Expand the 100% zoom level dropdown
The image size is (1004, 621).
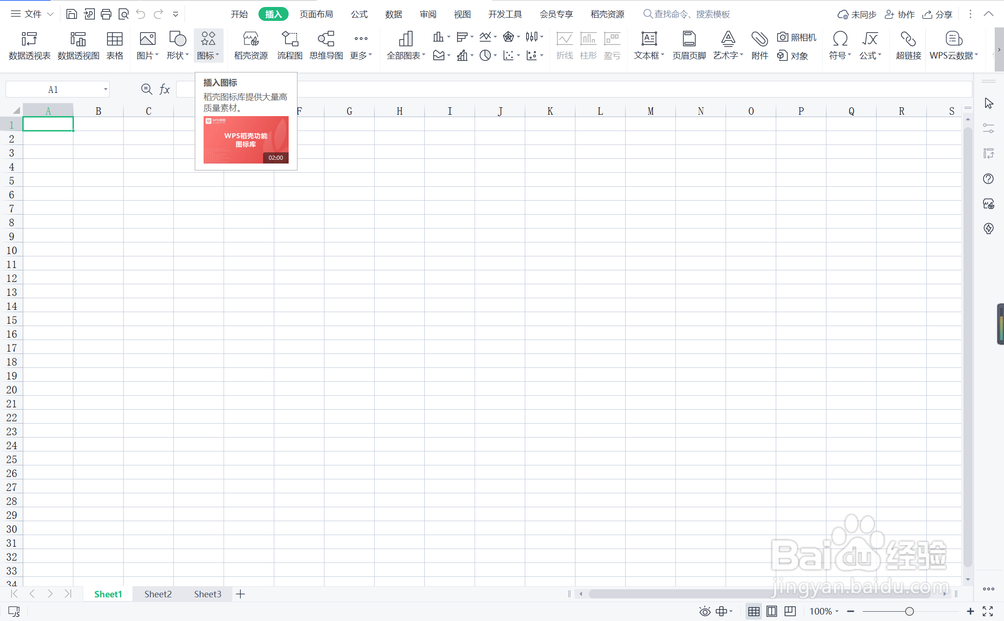[x=824, y=611]
